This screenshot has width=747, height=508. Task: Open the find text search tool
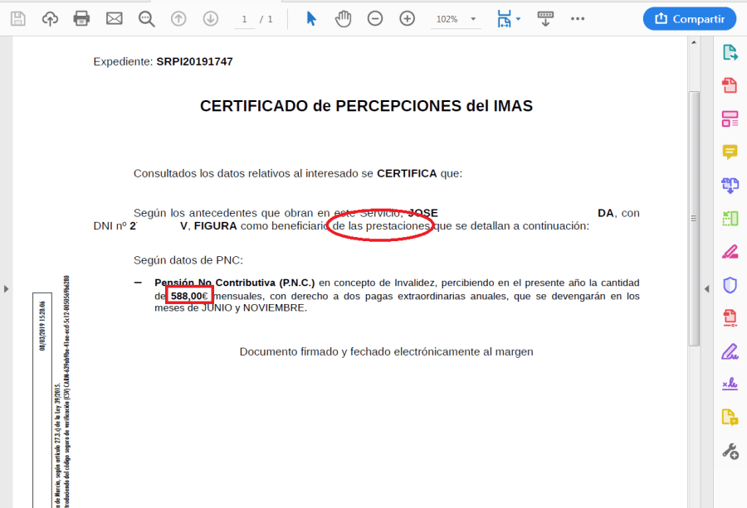(147, 18)
